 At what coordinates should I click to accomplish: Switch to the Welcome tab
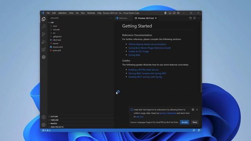coord(123,18)
